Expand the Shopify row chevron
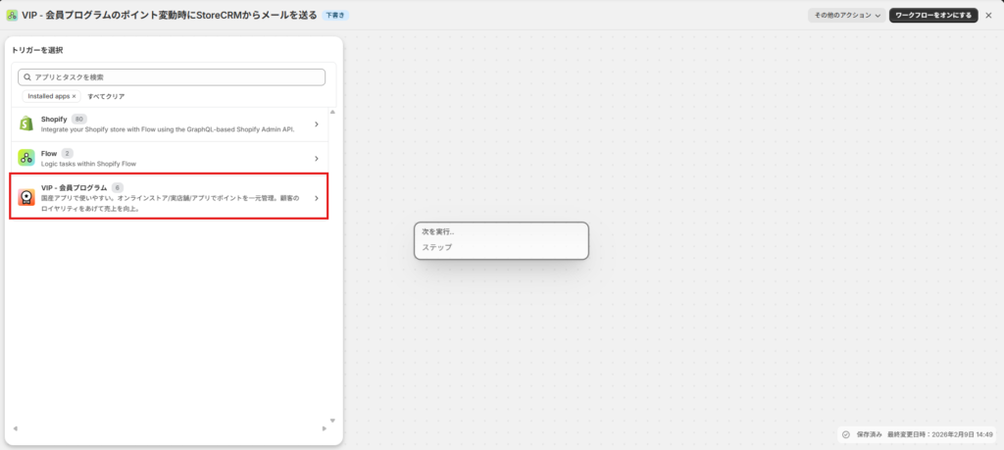Screen dimensions: 1004x450 click(x=316, y=125)
